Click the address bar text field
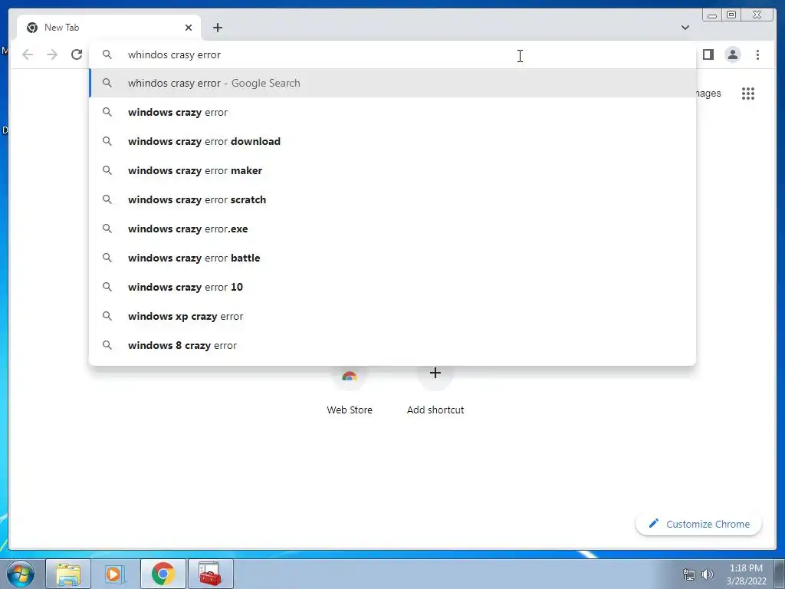The width and height of the screenshot is (785, 589). pos(392,54)
